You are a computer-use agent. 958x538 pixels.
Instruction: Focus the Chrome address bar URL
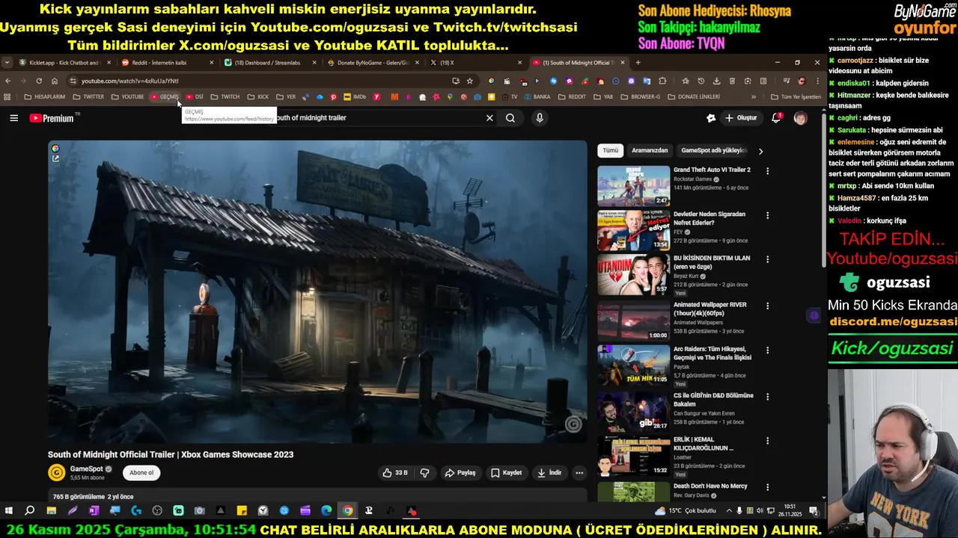point(129,81)
